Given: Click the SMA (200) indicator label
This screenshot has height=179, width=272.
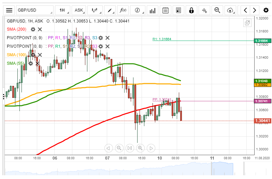Looking at the screenshot, I should tap(16, 29).
